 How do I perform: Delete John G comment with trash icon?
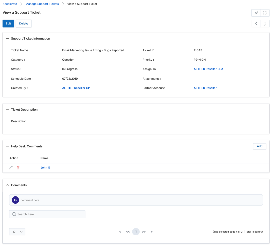(18, 168)
